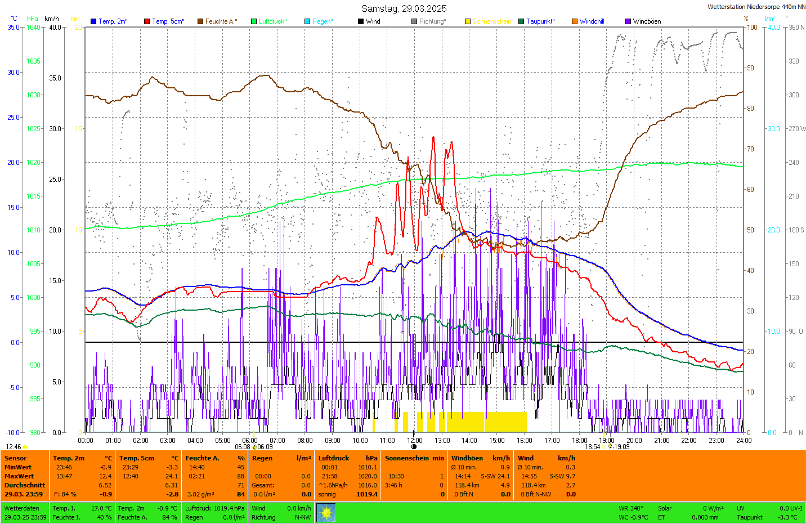
Task: Select the yellow Sonnenschein legend color box
Action: pos(468,21)
